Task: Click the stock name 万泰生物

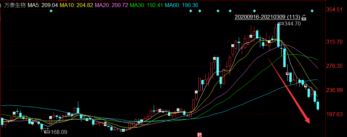Action: (x=15, y=5)
